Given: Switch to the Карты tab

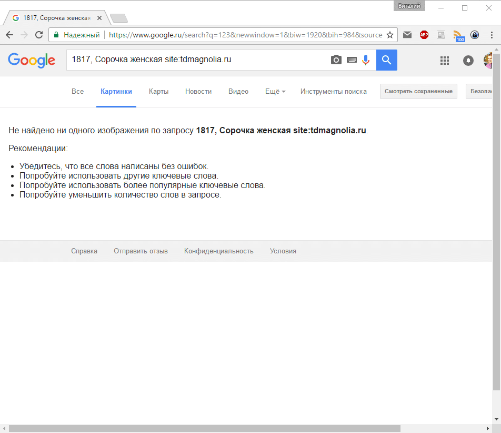Looking at the screenshot, I should 159,92.
